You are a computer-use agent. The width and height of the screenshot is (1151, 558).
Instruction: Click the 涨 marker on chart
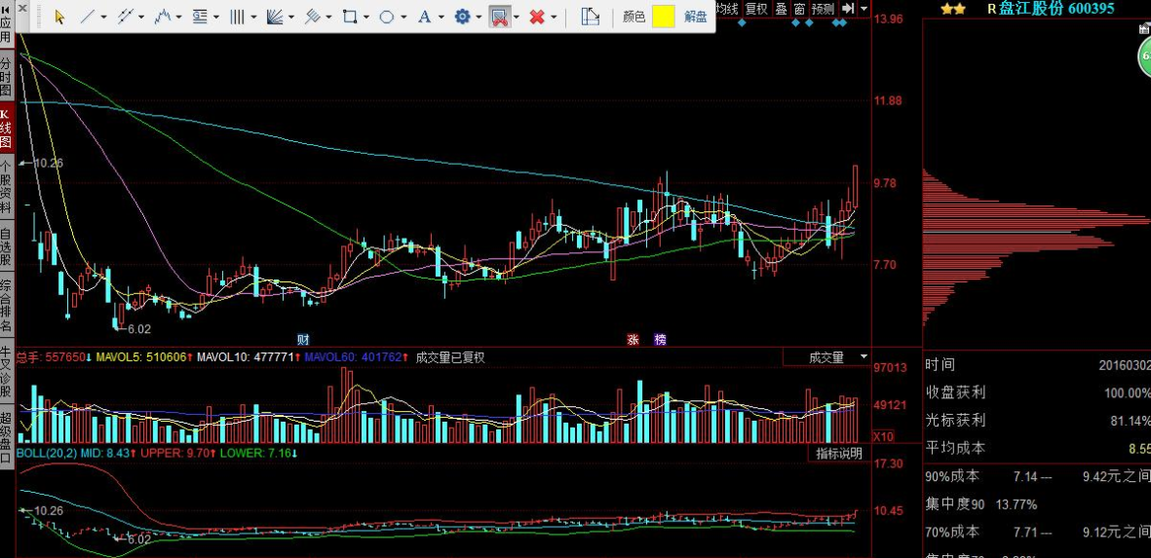click(633, 340)
